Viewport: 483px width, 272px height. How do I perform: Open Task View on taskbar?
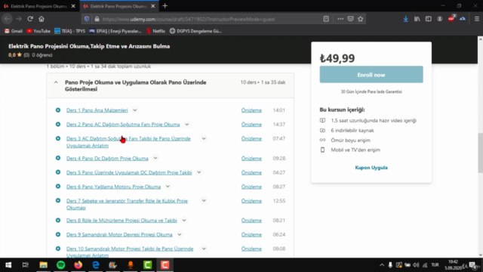(x=25, y=265)
